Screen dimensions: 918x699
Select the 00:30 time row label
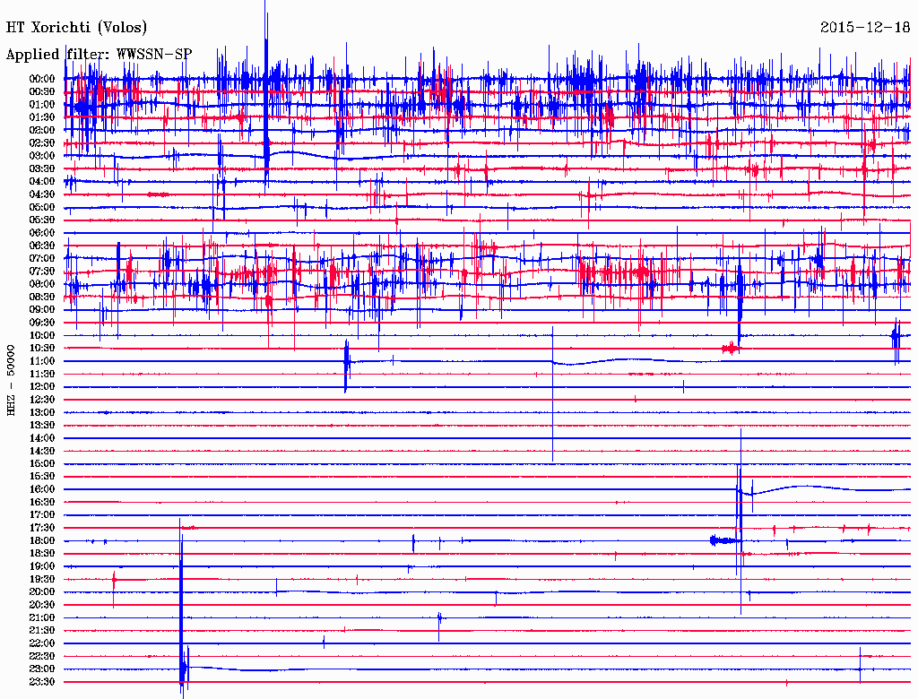pyautogui.click(x=42, y=92)
